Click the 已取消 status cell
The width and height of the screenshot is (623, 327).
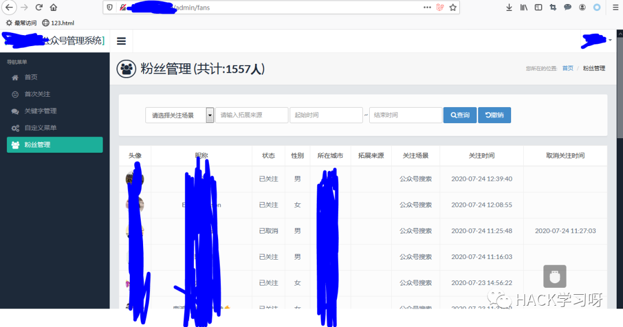(x=269, y=231)
